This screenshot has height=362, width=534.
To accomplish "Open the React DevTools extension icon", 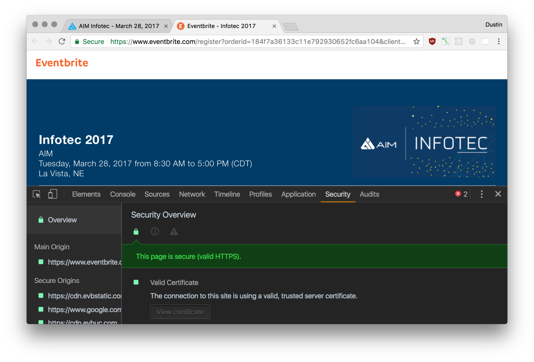I will tap(459, 42).
